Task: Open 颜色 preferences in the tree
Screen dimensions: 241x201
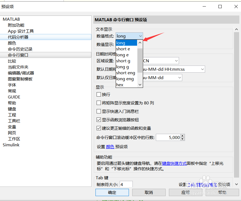Action: 12,43
